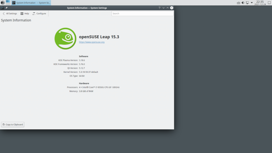Open the application launcher in the taskbar
The image size is (272, 153).
coord(3,2)
